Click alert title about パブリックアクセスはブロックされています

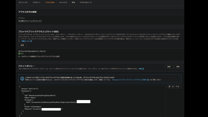pos(70,78)
